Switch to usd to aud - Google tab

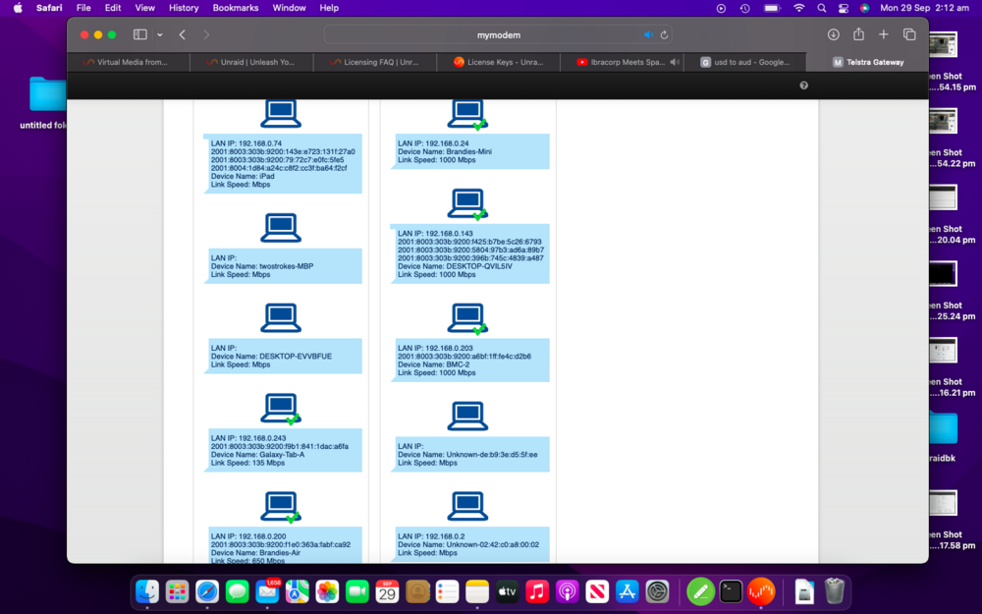click(x=745, y=62)
